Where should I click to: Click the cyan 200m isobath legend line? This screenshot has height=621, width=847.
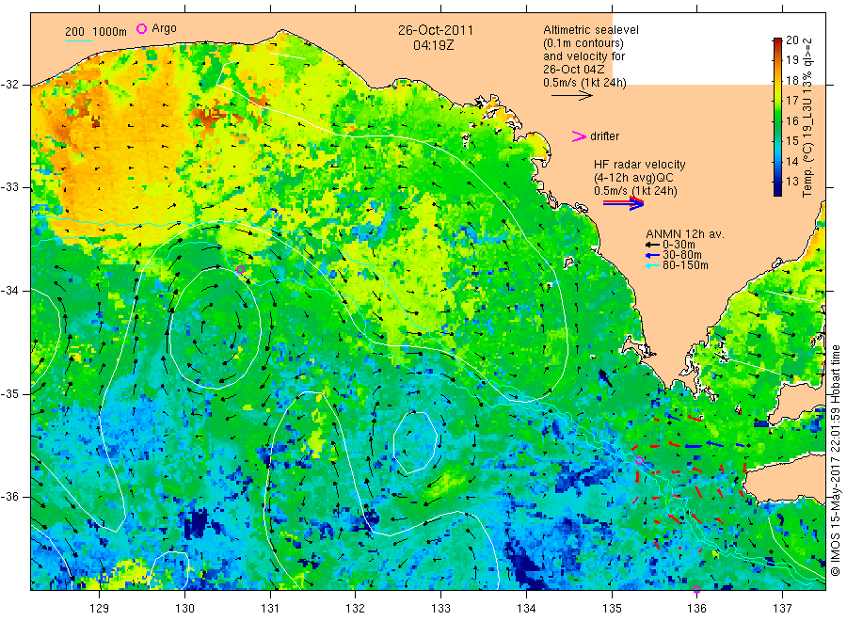pyautogui.click(x=78, y=40)
